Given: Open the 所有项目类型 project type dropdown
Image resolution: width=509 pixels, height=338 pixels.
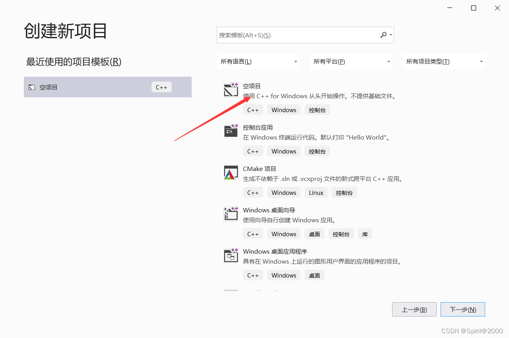Looking at the screenshot, I should [444, 62].
